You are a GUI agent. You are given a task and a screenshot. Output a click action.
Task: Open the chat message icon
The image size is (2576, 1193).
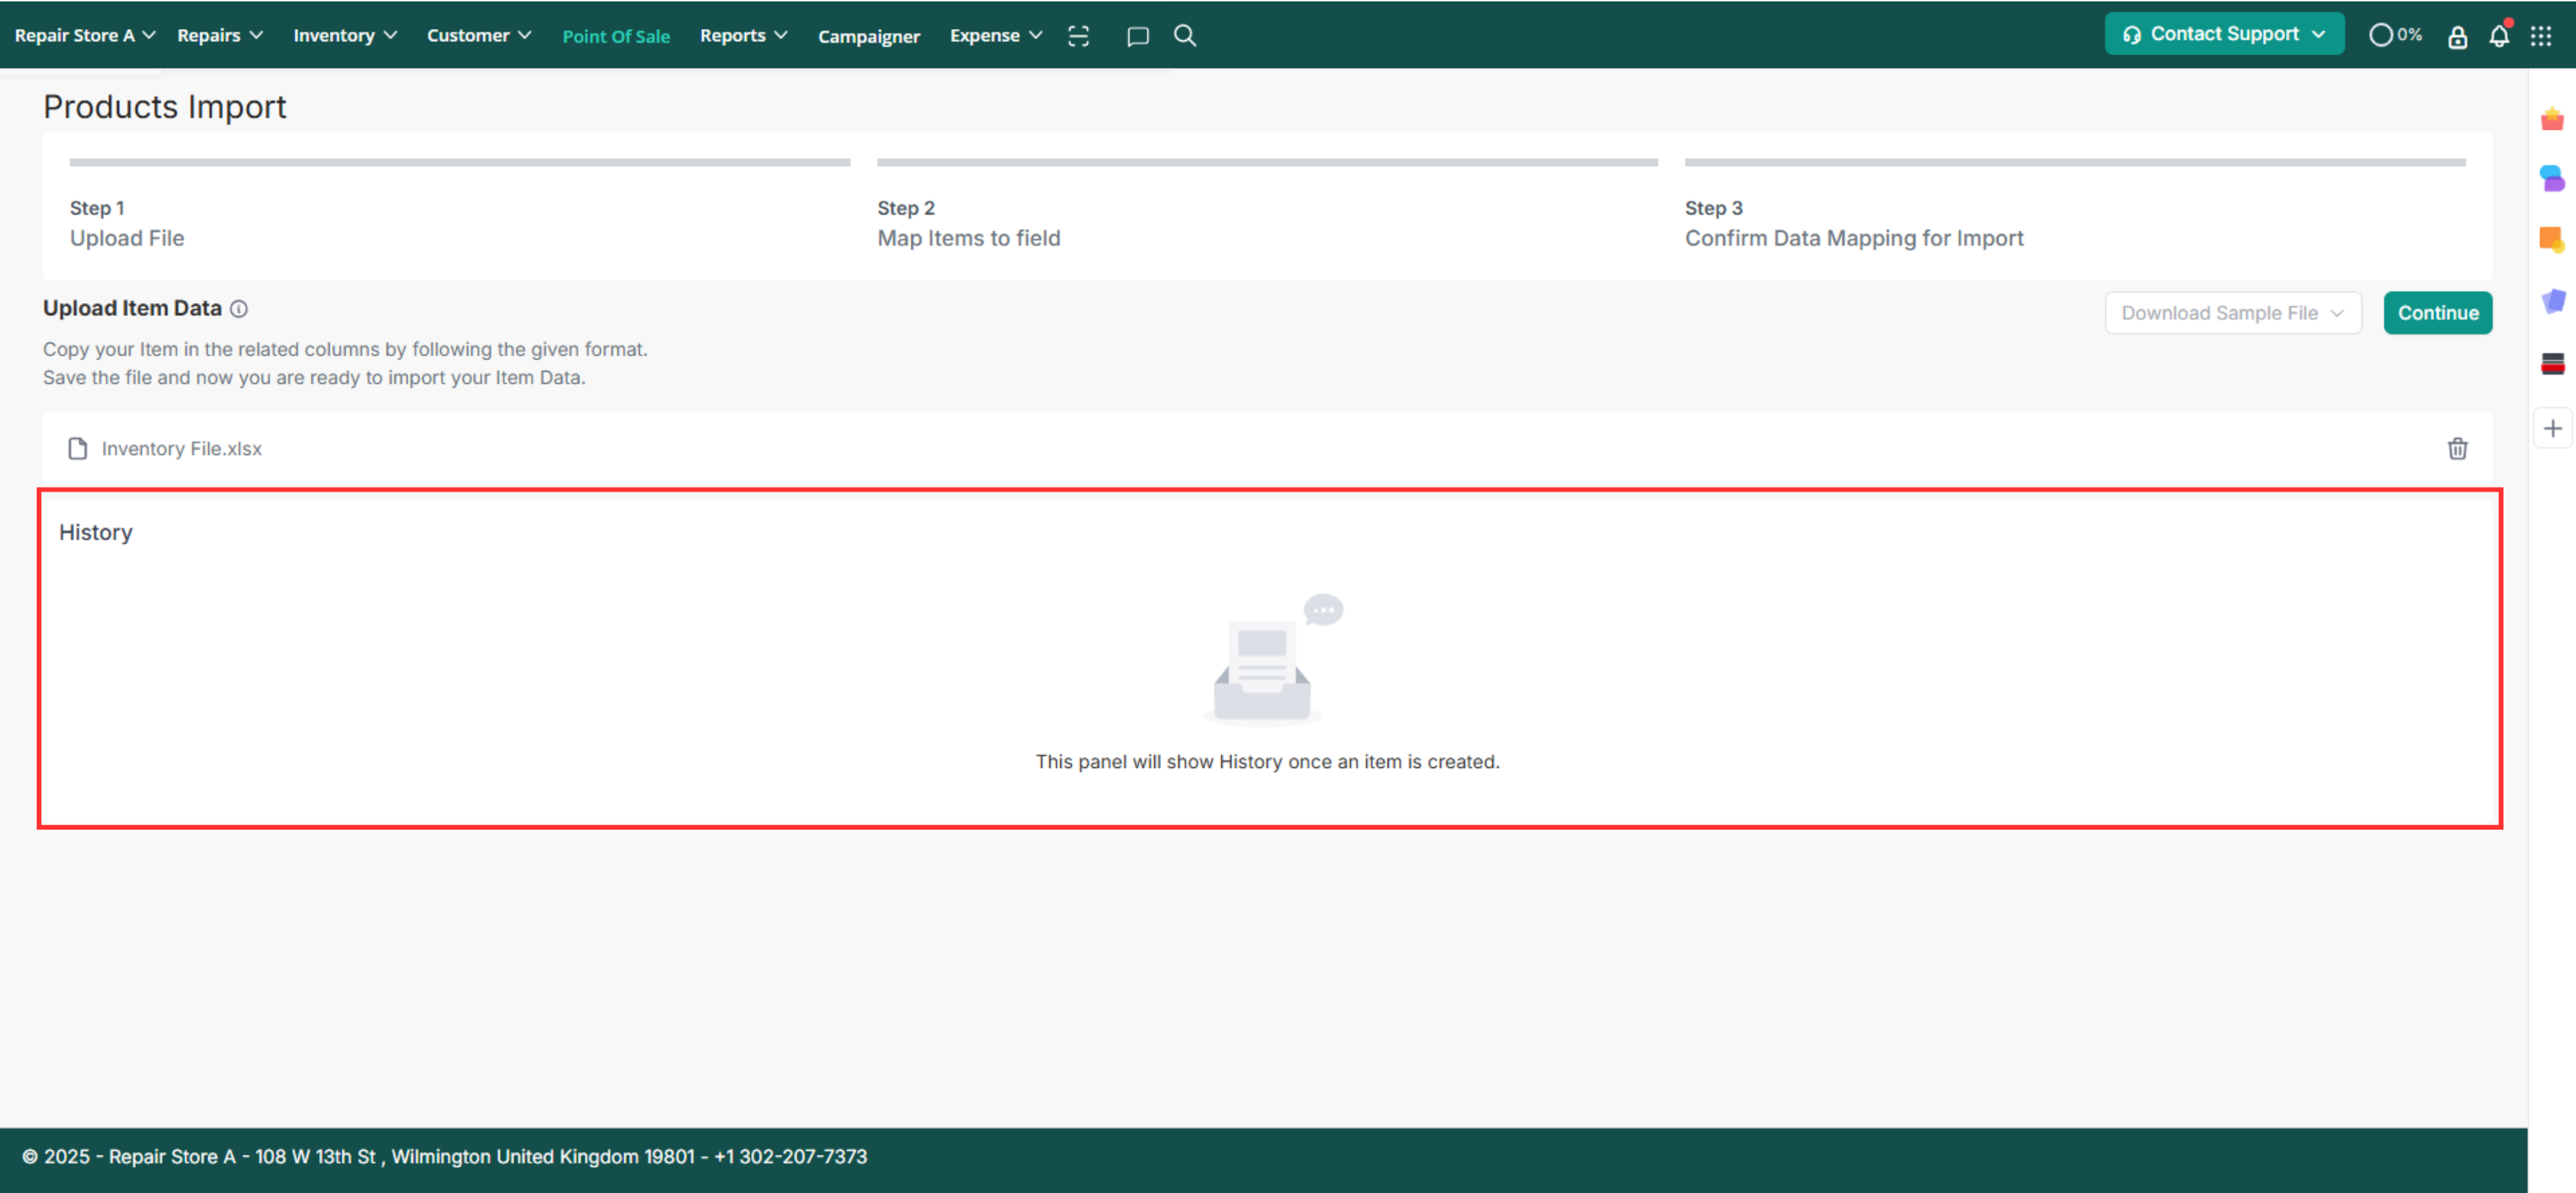coord(1137,36)
